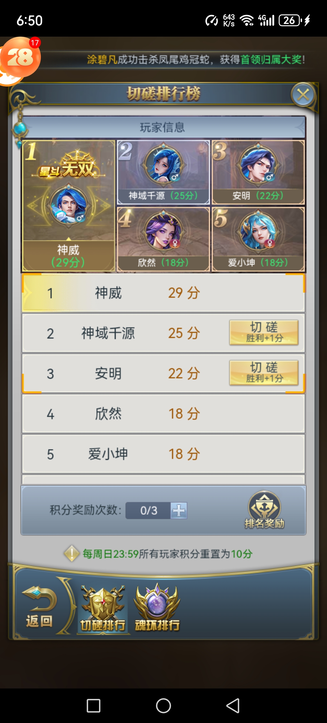Tap the 返回 back arrow icon

[39, 607]
